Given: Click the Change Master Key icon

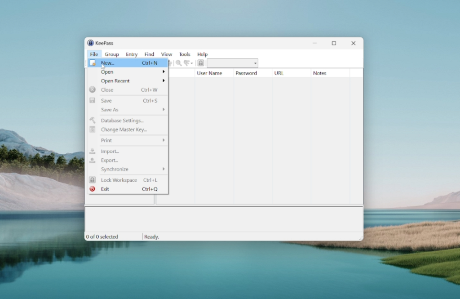Looking at the screenshot, I should pyautogui.click(x=93, y=129).
